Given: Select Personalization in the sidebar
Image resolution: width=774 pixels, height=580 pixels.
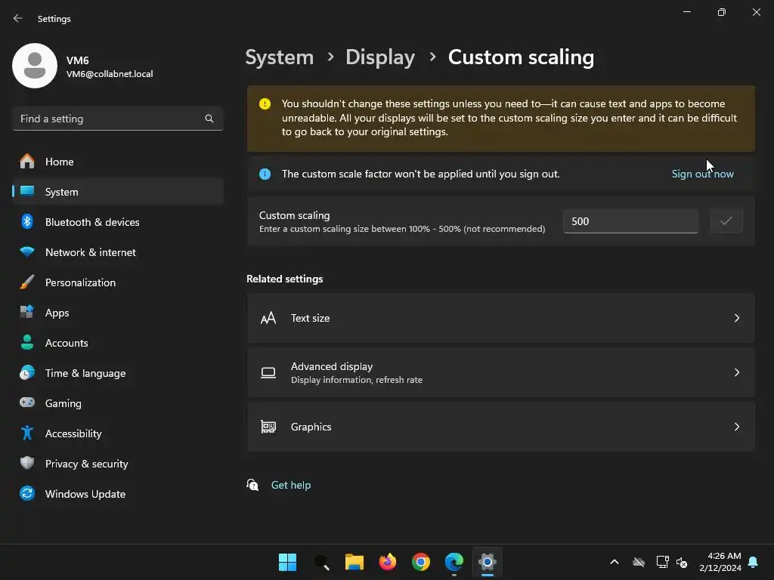Looking at the screenshot, I should [80, 282].
